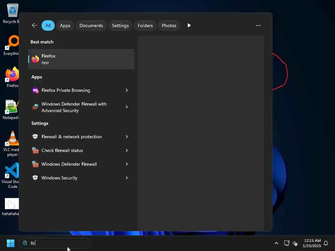Select the Visual Studio Code desktop shortcut
Viewport: 335px width, 251px height.
(11, 176)
